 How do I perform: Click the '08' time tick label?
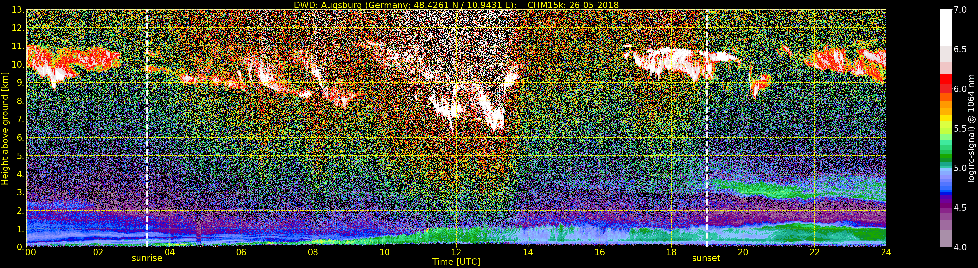point(313,252)
